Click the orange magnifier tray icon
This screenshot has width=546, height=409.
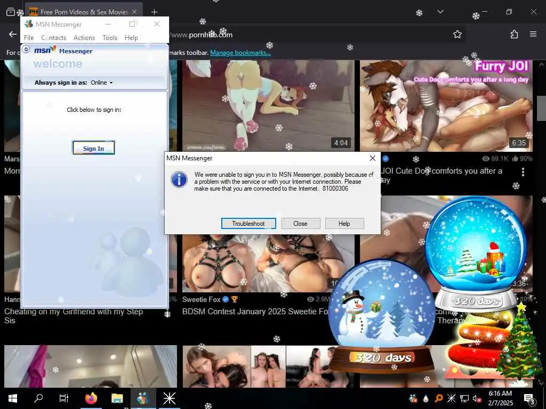tap(439, 398)
